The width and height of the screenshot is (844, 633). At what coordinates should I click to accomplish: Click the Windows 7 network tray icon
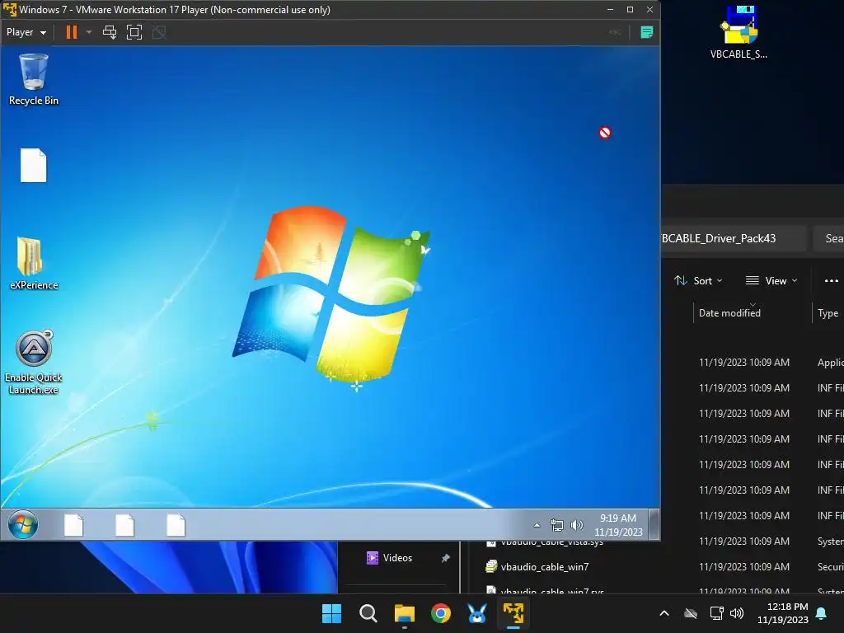[557, 525]
